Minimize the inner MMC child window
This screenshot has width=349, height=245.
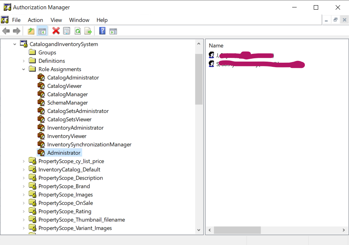tap(326, 20)
